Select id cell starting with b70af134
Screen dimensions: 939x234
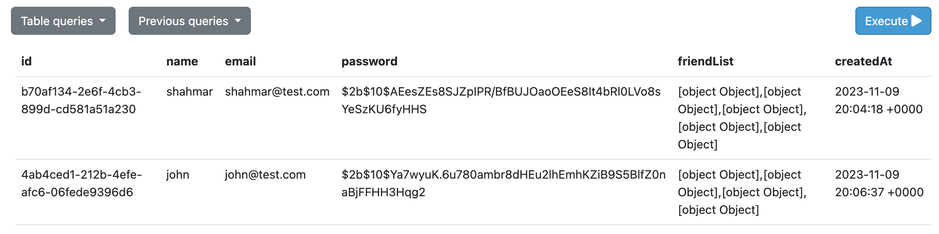click(81, 100)
